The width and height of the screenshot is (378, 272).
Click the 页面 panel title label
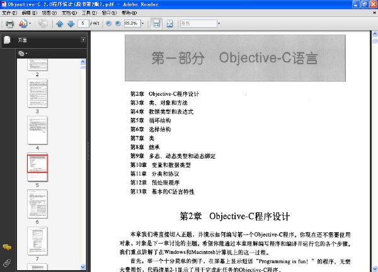[x=23, y=40]
